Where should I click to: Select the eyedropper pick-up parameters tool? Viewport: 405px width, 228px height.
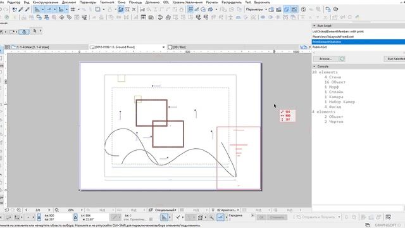[x=21, y=9]
